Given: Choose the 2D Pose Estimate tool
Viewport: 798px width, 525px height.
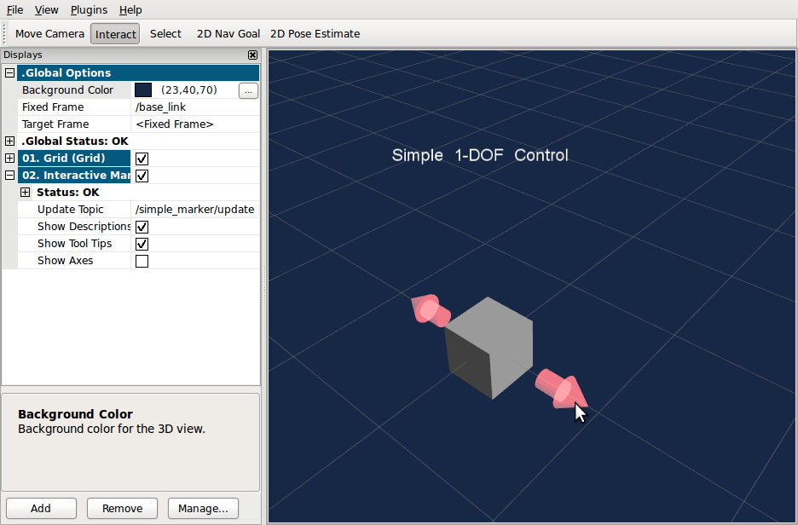Looking at the screenshot, I should click(315, 34).
